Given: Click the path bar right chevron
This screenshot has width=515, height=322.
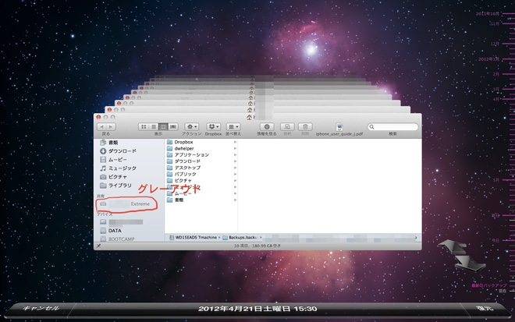Looking at the screenshot, I should coord(416,237).
